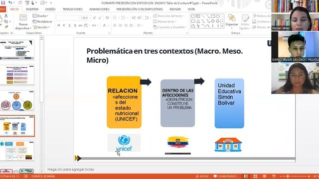The height and width of the screenshot is (179, 319).
Task: Open the Dirección del texto dropdown
Action: point(168,16)
